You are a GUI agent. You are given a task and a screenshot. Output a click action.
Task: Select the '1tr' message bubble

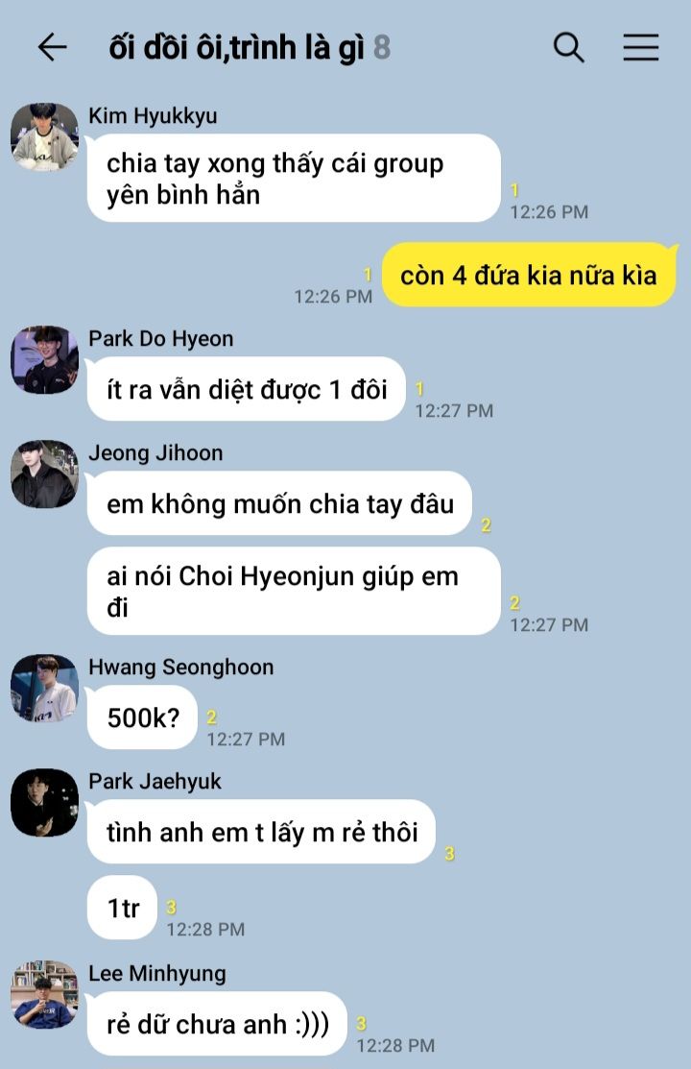tap(123, 908)
